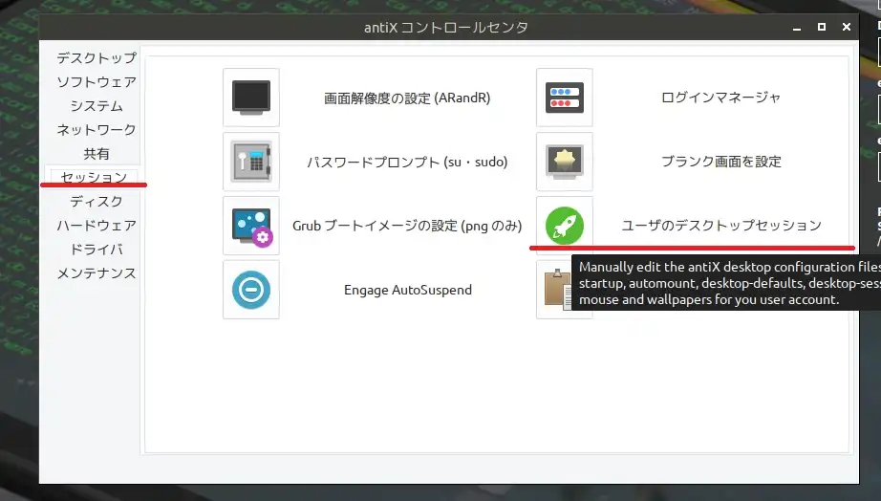Click the ユーザのデスクトップセッション label
This screenshot has width=881, height=501.
click(x=721, y=226)
